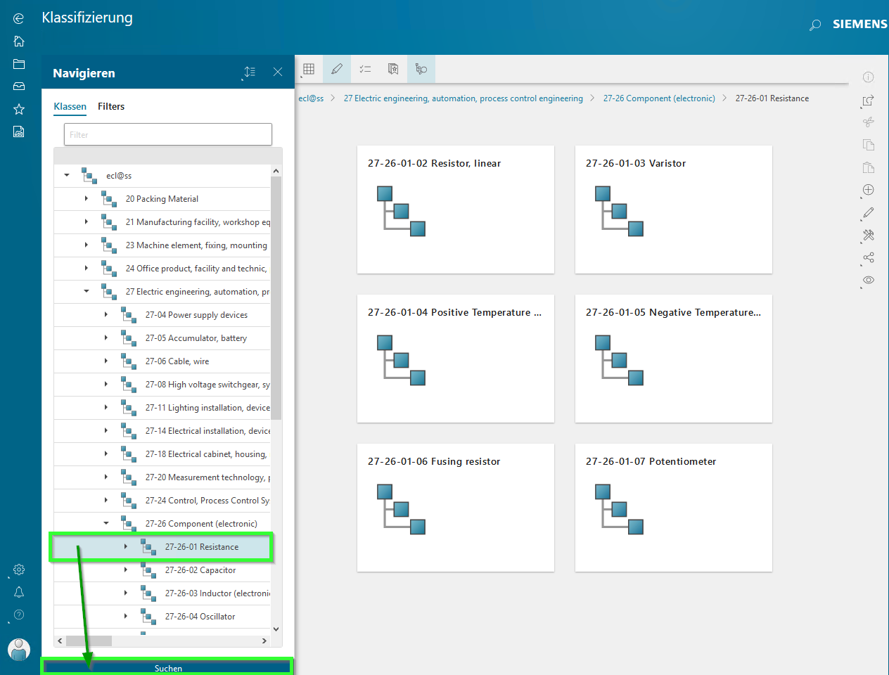Click the home icon in left sidebar
Image resolution: width=889 pixels, height=675 pixels.
tap(19, 41)
